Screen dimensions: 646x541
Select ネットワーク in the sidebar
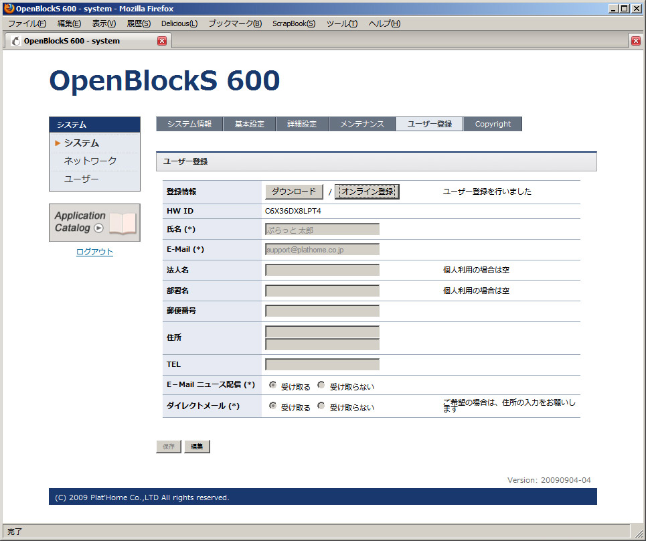coord(90,161)
